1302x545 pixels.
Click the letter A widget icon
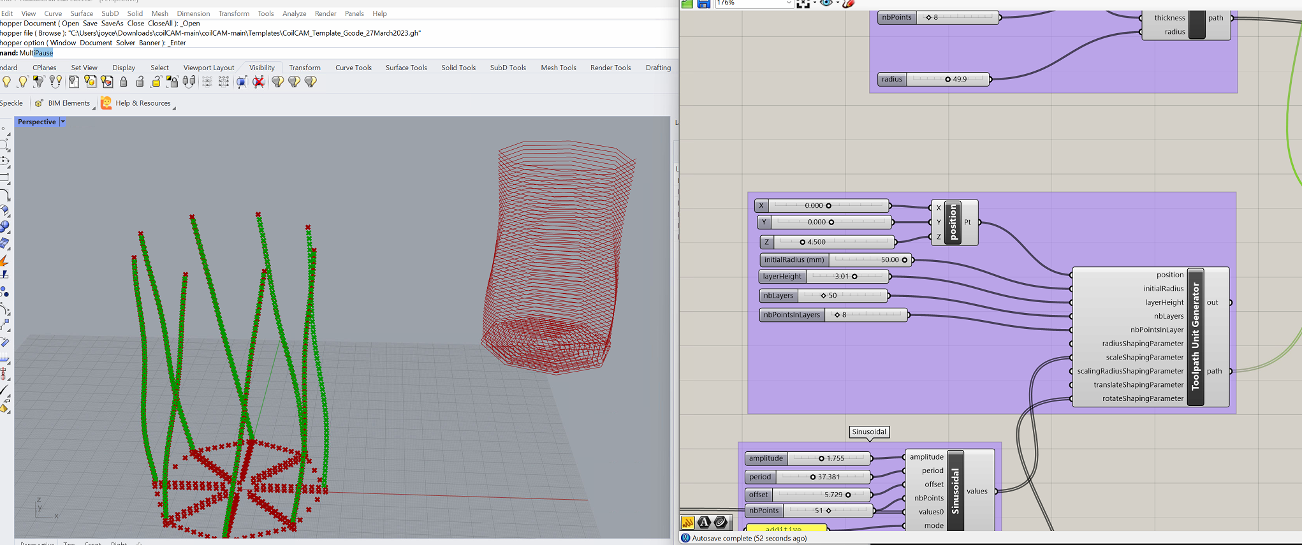[x=704, y=523]
